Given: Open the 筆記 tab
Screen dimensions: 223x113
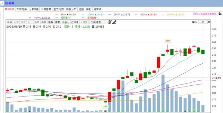Looking at the screenshot, I should (89, 9).
